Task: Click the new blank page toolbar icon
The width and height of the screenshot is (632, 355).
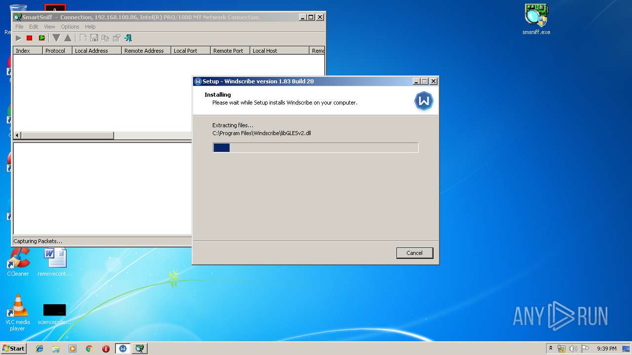Action: click(83, 38)
